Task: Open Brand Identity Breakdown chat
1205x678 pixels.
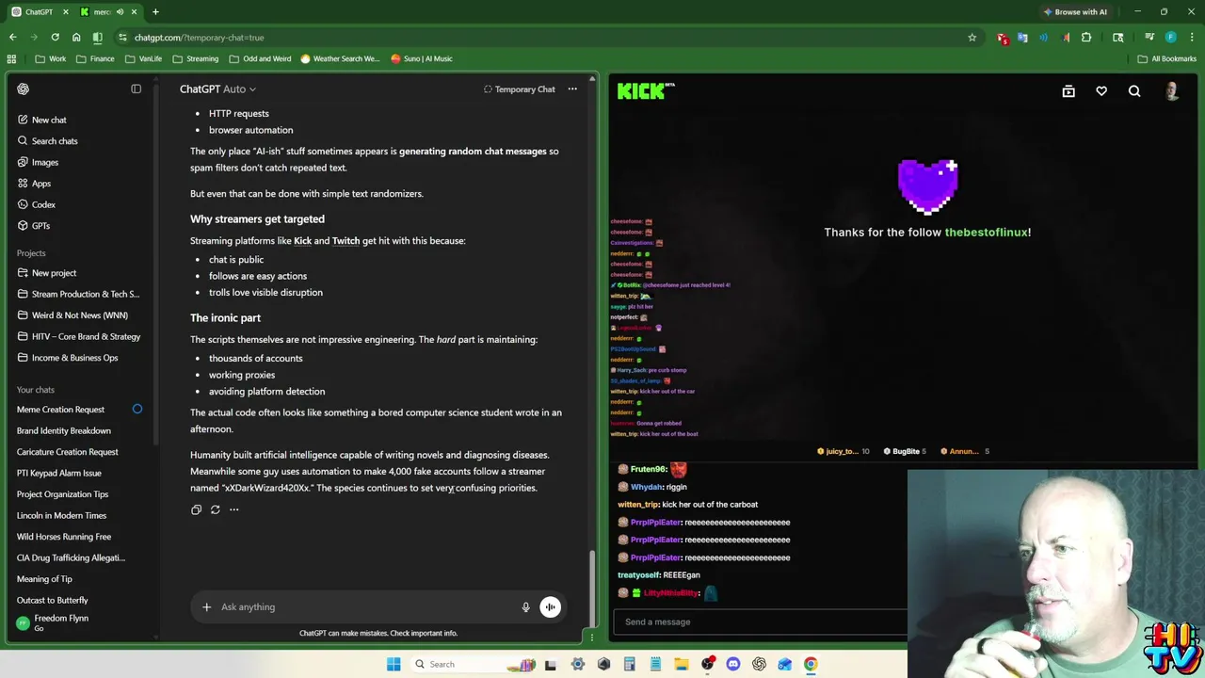Action: tap(63, 430)
